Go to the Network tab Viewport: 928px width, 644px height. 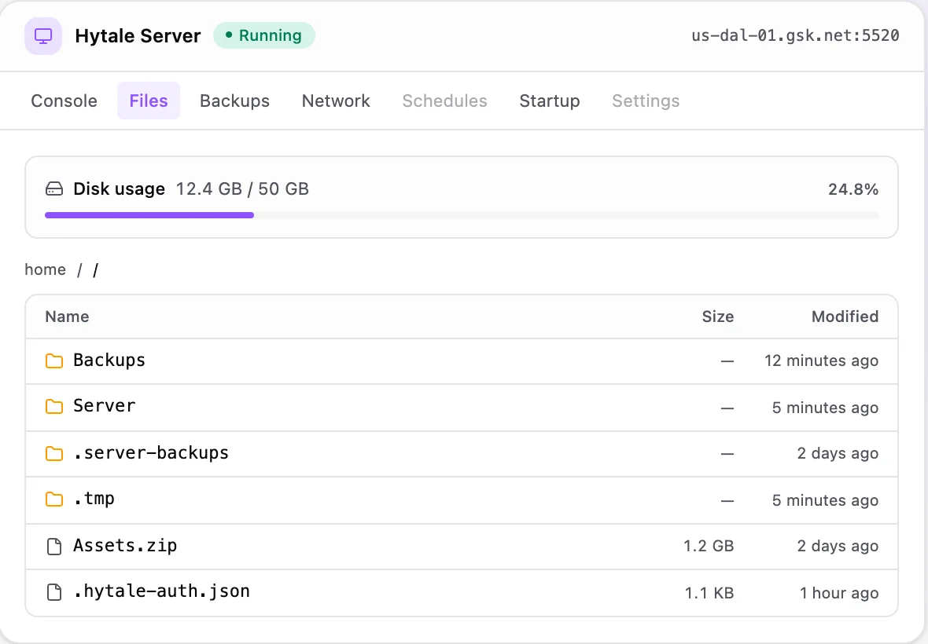336,101
